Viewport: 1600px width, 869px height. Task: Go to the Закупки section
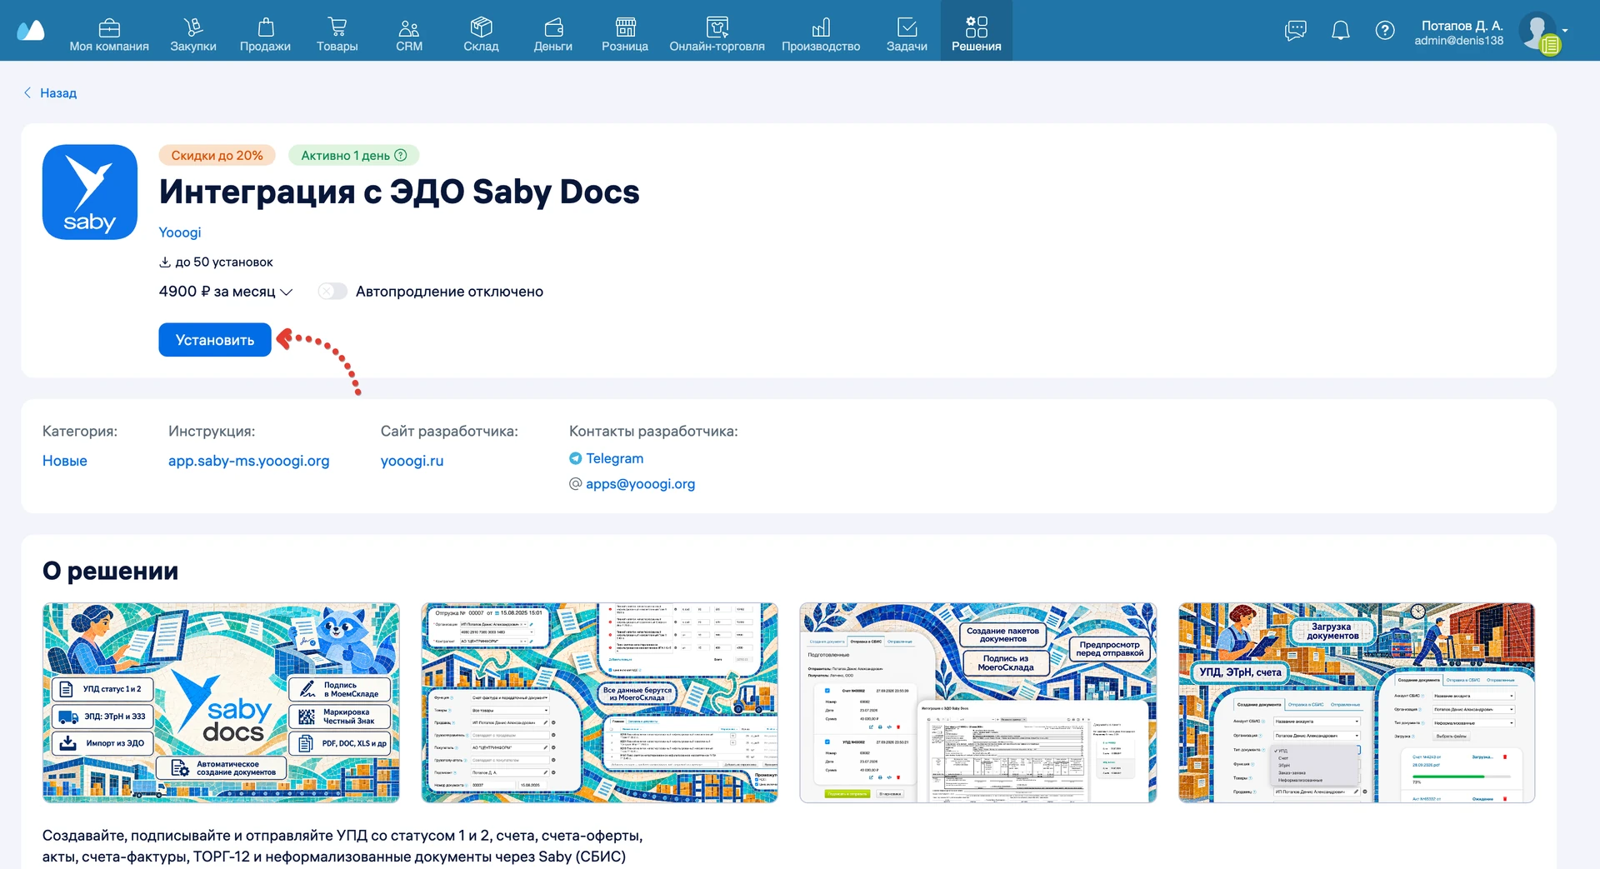tap(193, 34)
